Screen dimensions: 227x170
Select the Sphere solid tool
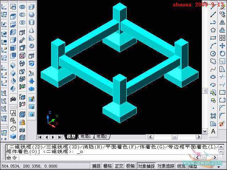point(32,15)
